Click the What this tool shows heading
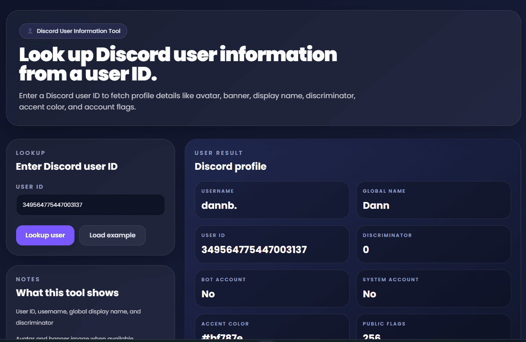 (67, 293)
